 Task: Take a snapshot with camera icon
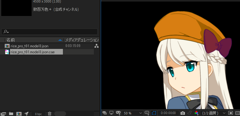point(183,113)
